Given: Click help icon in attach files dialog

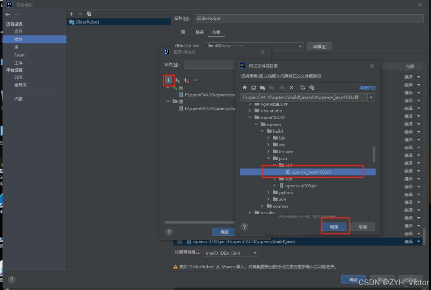Looking at the screenshot, I should point(244,227).
